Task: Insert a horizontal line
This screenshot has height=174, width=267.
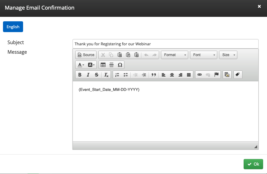Action: click(x=111, y=65)
